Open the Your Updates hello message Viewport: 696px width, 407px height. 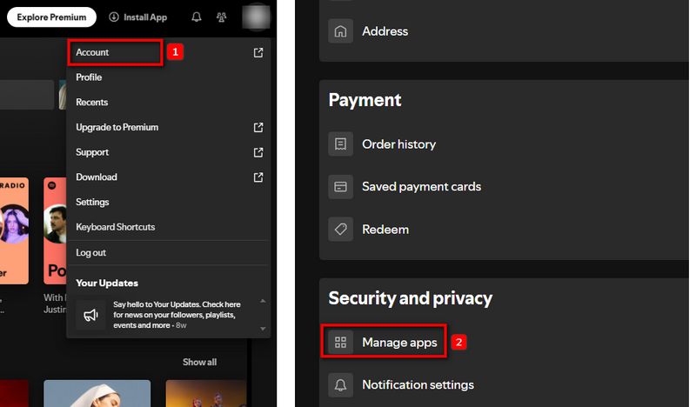pyautogui.click(x=177, y=315)
